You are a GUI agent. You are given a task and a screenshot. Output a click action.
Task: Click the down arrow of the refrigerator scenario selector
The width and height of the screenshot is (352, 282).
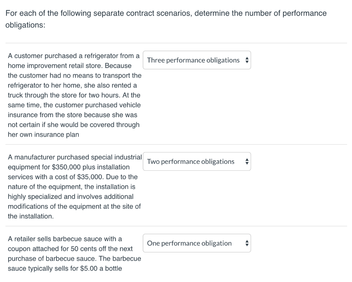point(247,62)
